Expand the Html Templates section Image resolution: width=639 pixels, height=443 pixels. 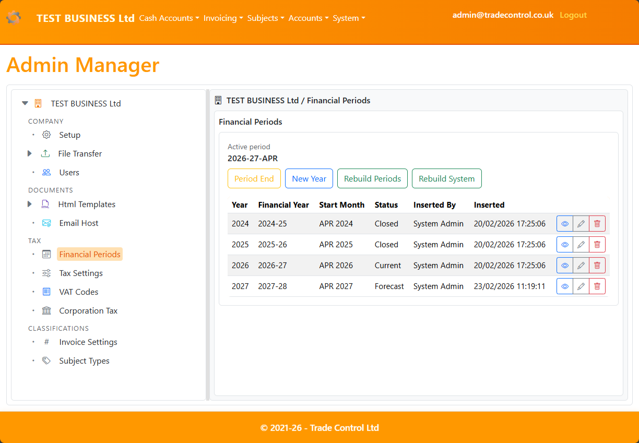[29, 204]
